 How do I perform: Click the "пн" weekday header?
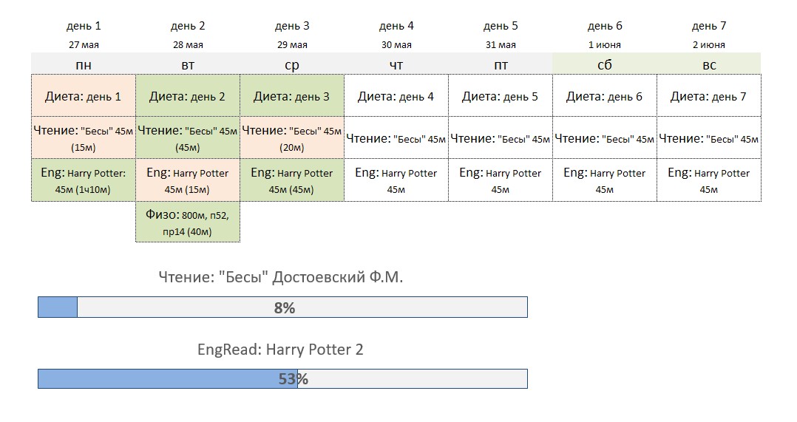[x=84, y=64]
